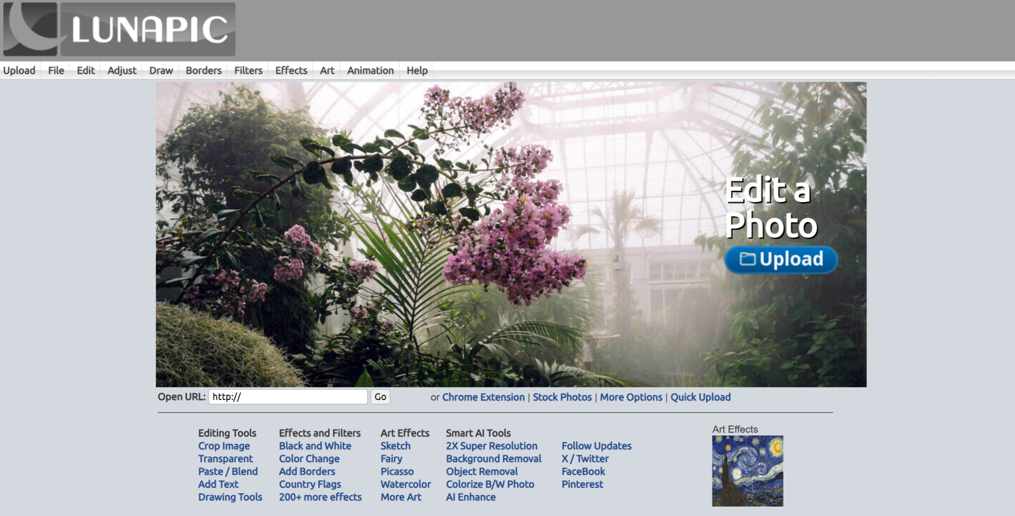Click the Smart AI Tools heading

pyautogui.click(x=478, y=433)
